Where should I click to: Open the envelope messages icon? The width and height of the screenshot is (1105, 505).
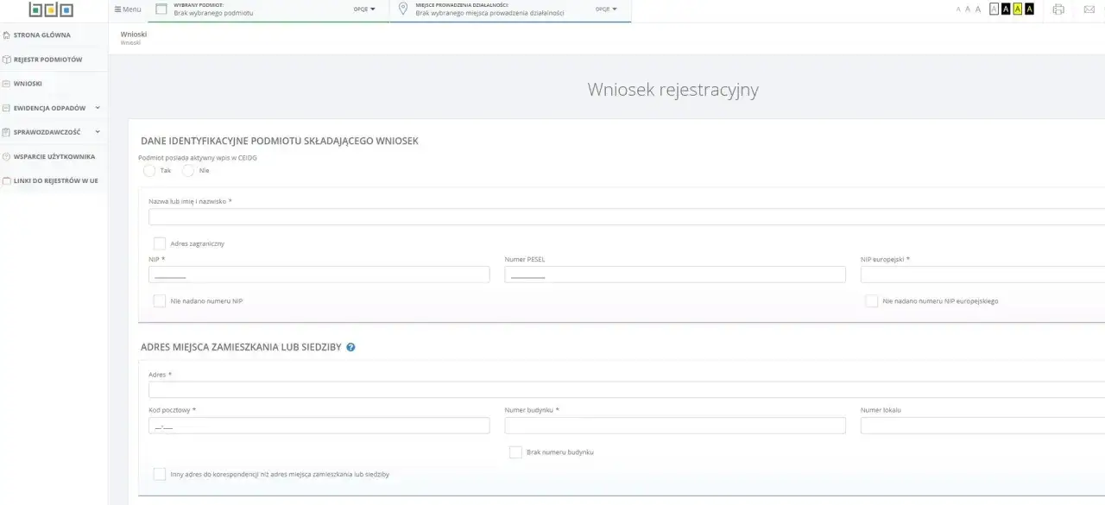pos(1089,9)
